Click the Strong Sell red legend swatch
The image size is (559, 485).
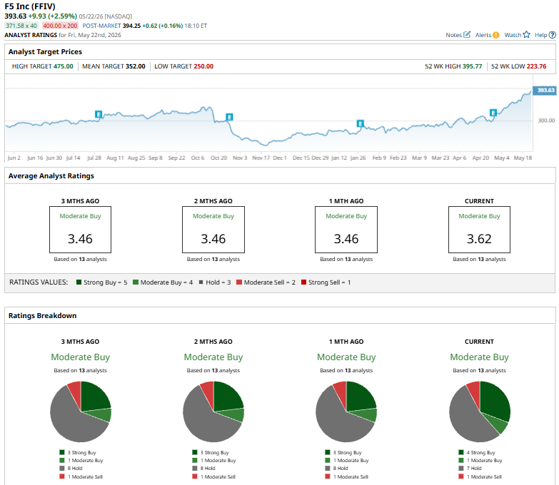303,282
